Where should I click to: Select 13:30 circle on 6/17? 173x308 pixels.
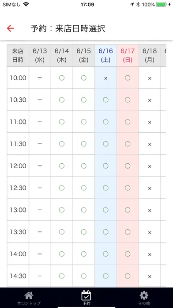click(x=128, y=232)
